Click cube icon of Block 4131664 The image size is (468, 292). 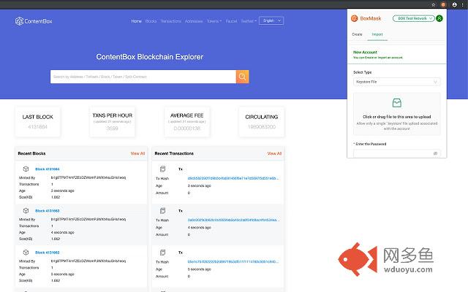[26, 169]
